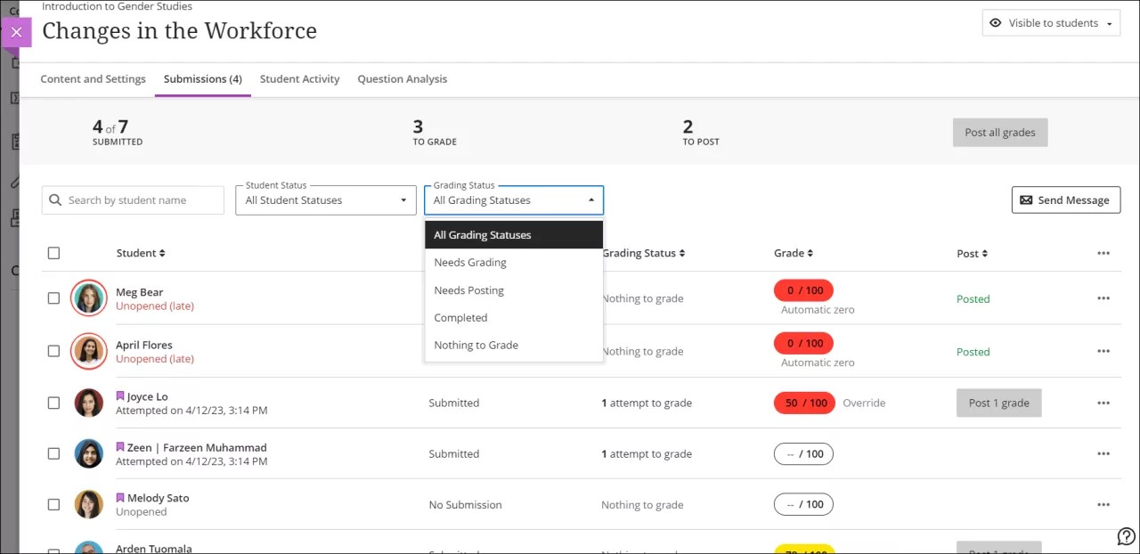1140x554 pixels.
Task: Open the table header ellipsis menu
Action: (1103, 253)
